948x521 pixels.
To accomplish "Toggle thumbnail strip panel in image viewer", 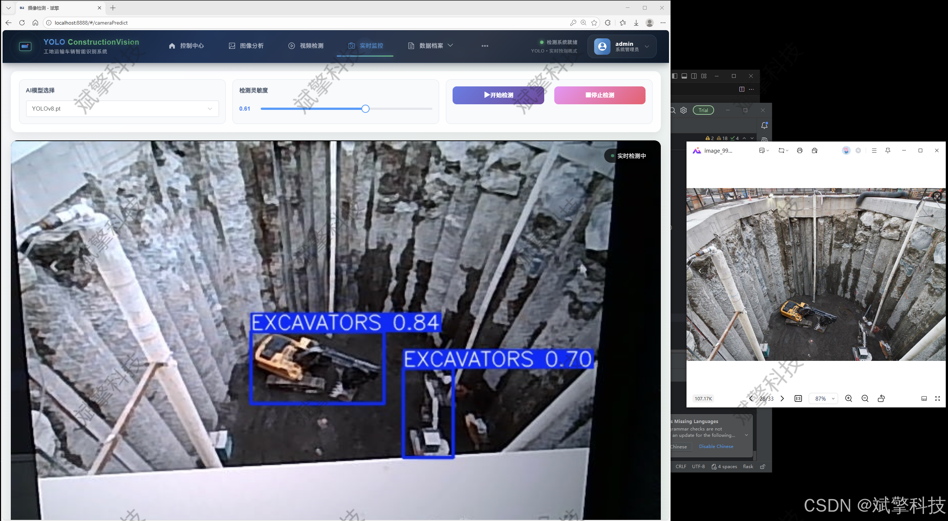I will click(924, 398).
